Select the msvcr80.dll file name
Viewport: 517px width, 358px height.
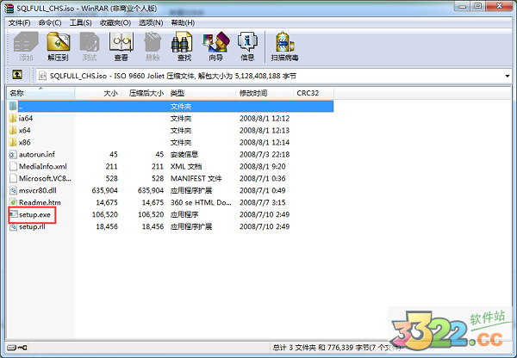click(38, 190)
